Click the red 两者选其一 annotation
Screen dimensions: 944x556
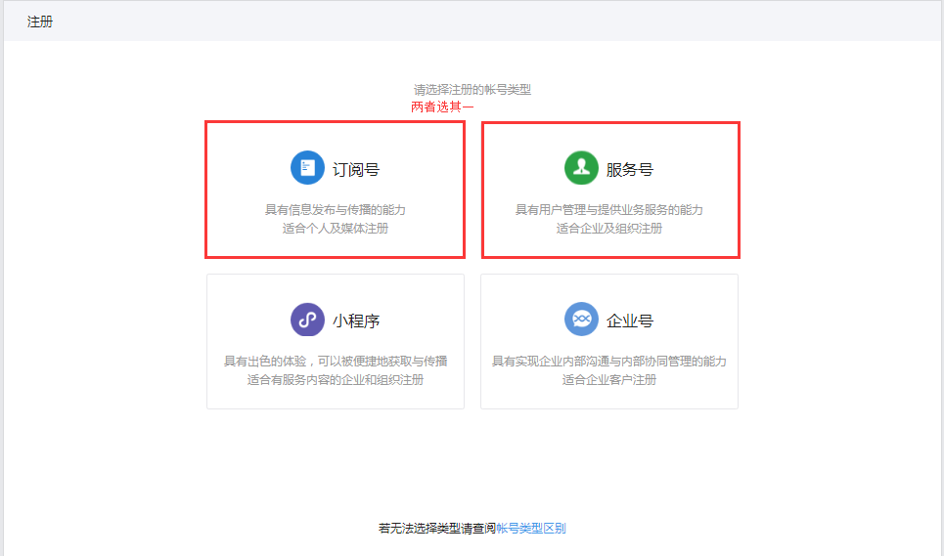(442, 107)
